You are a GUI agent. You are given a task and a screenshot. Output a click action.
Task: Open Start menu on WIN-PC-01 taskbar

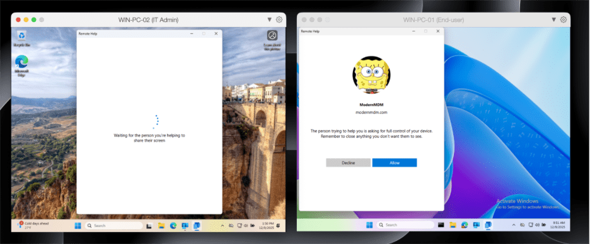coord(369,225)
